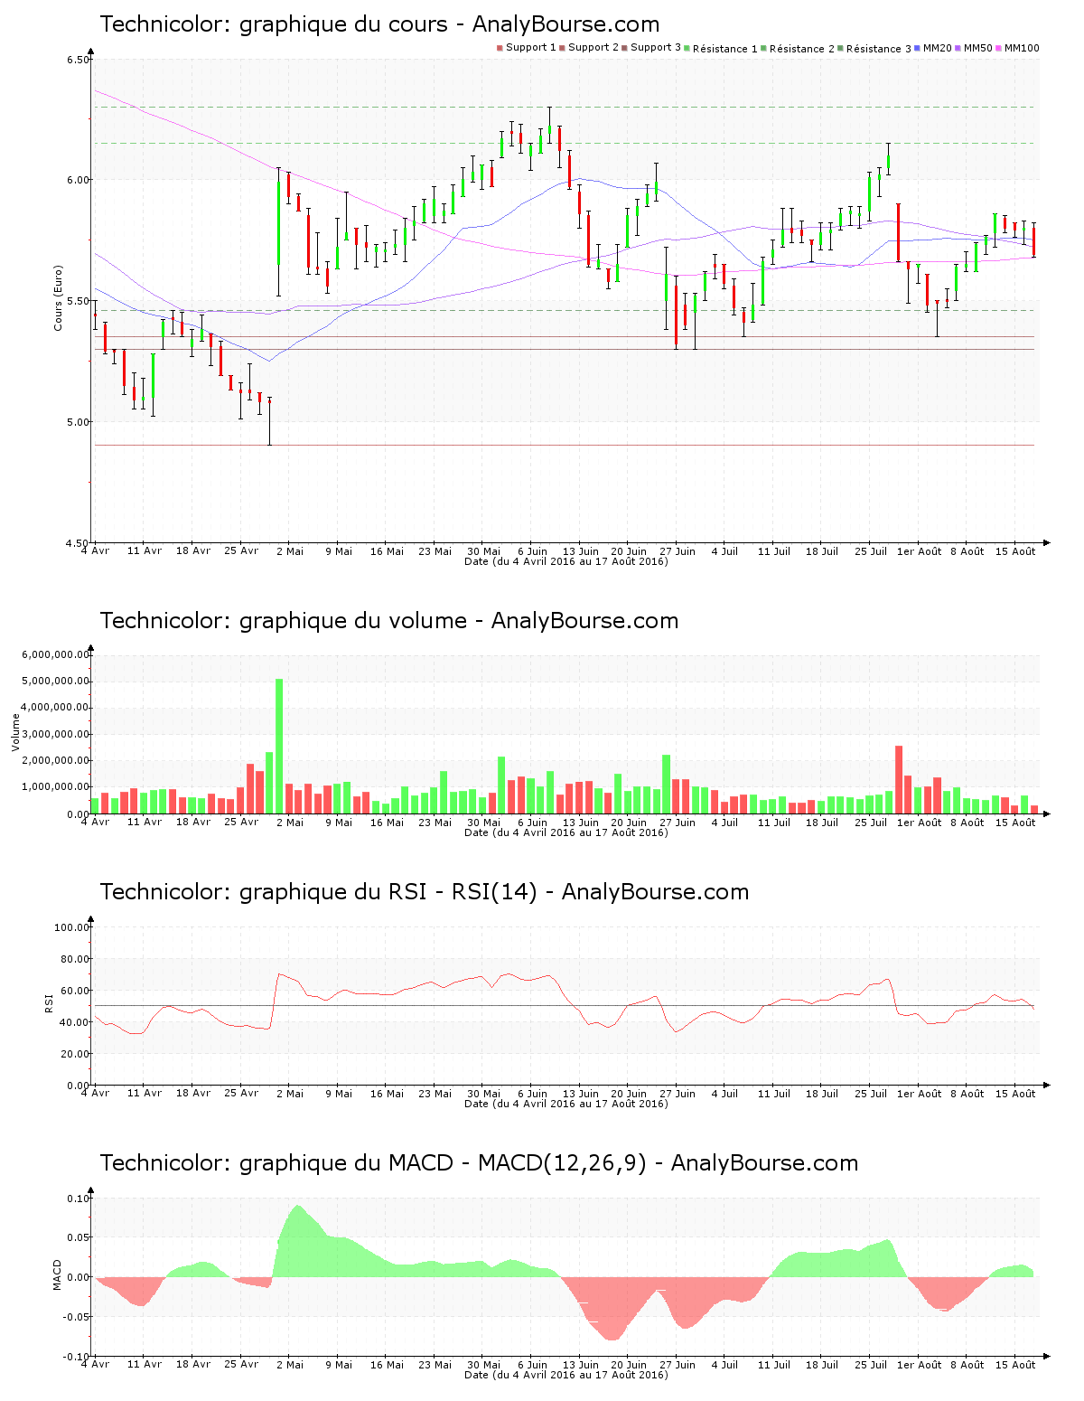Click the 'graphique du volume' chart title
The height and width of the screenshot is (1401, 1084).
pos(388,621)
